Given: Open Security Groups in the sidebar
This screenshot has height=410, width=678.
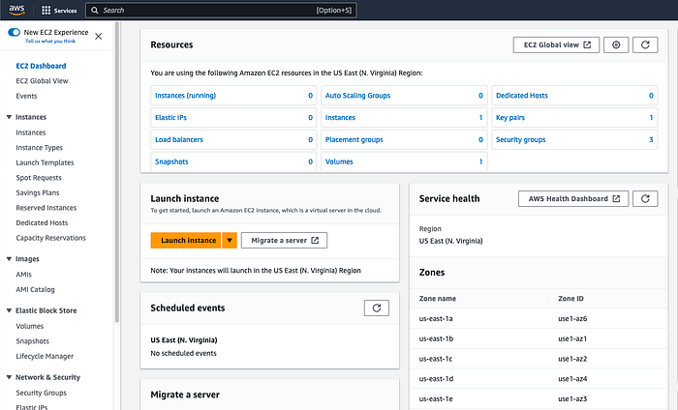Looking at the screenshot, I should coord(42,394).
